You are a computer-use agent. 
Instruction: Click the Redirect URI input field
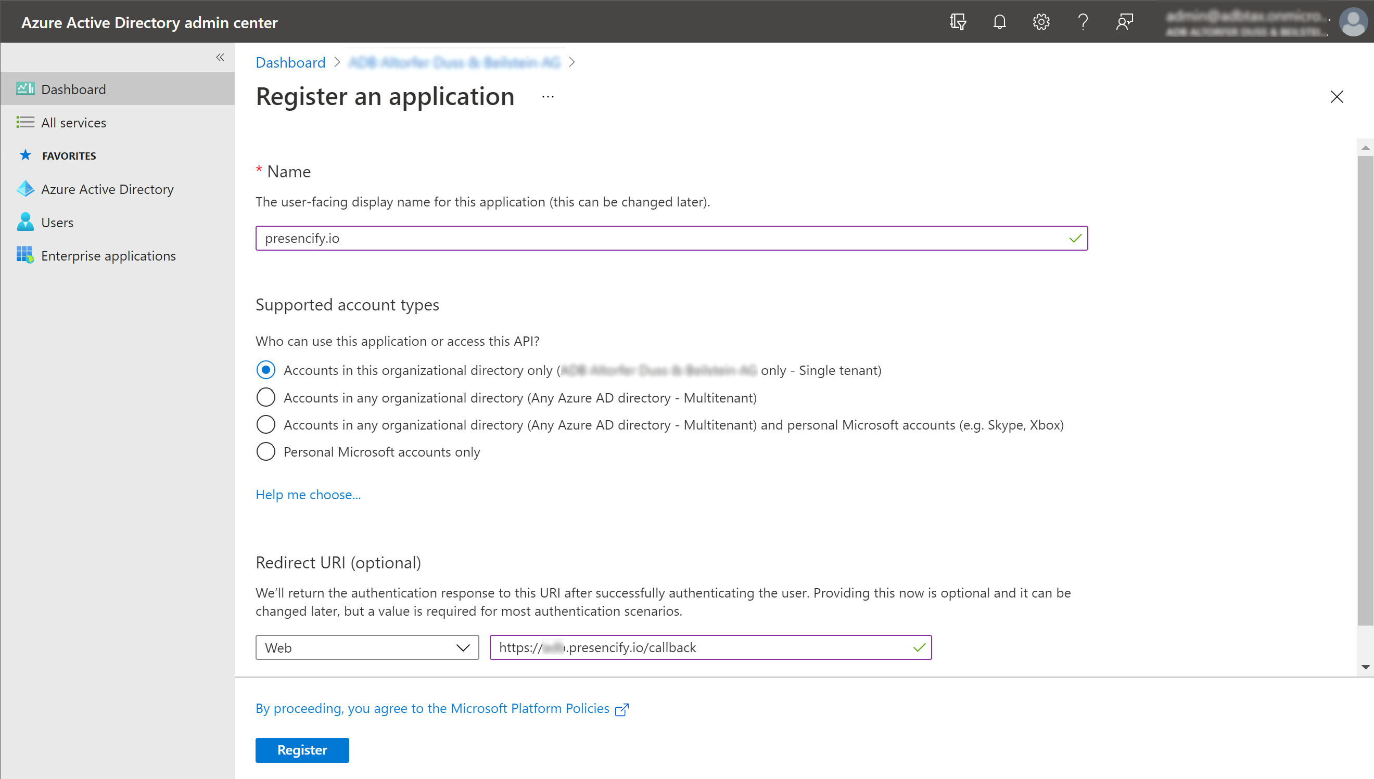click(x=710, y=648)
